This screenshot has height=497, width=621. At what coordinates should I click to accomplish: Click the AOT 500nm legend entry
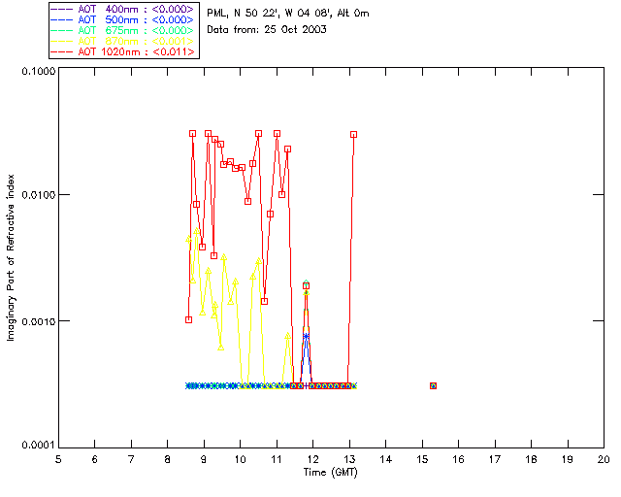[123, 19]
